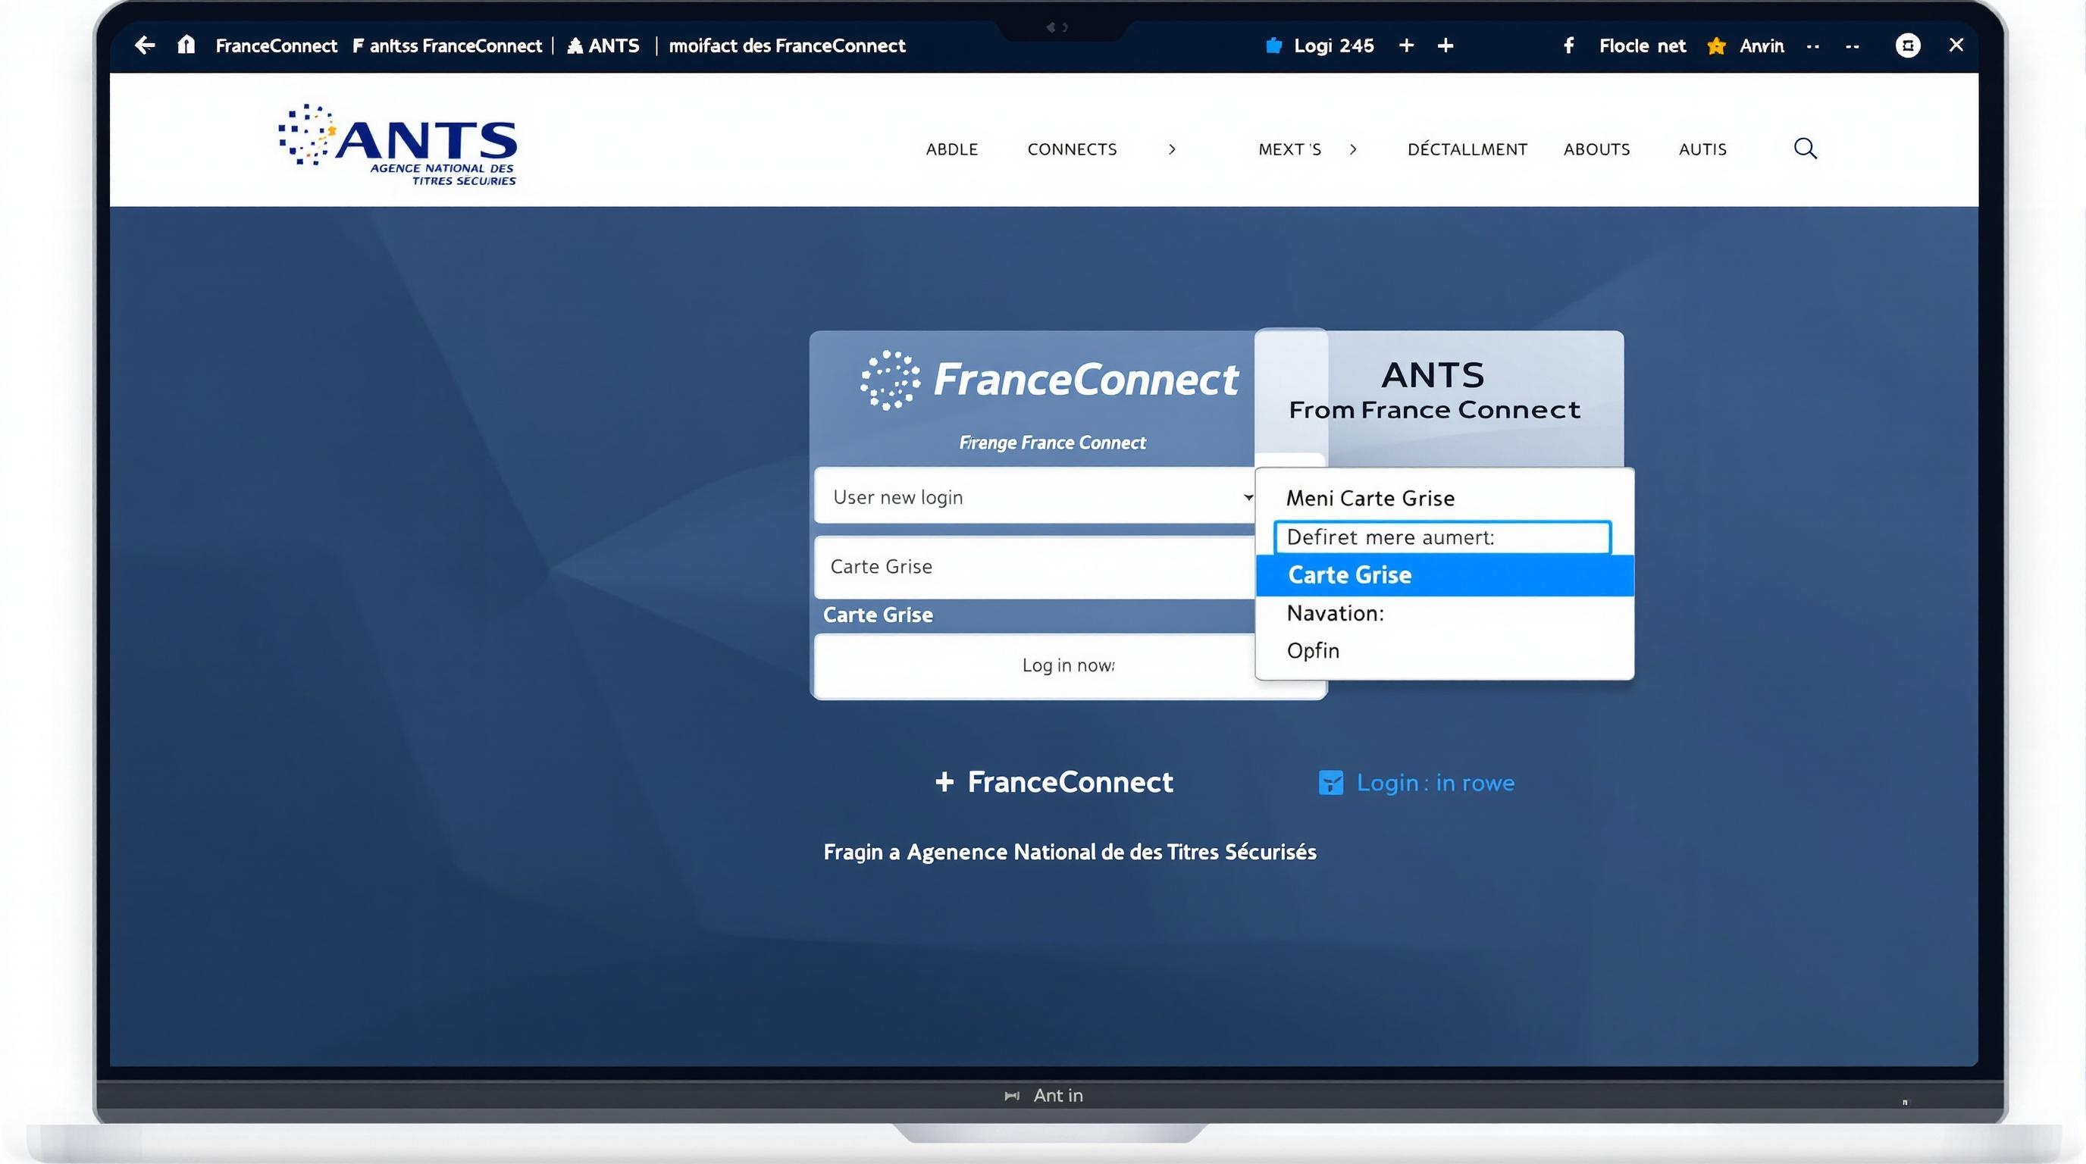Go back with the browser arrow
The width and height of the screenshot is (2086, 1164).
(145, 45)
